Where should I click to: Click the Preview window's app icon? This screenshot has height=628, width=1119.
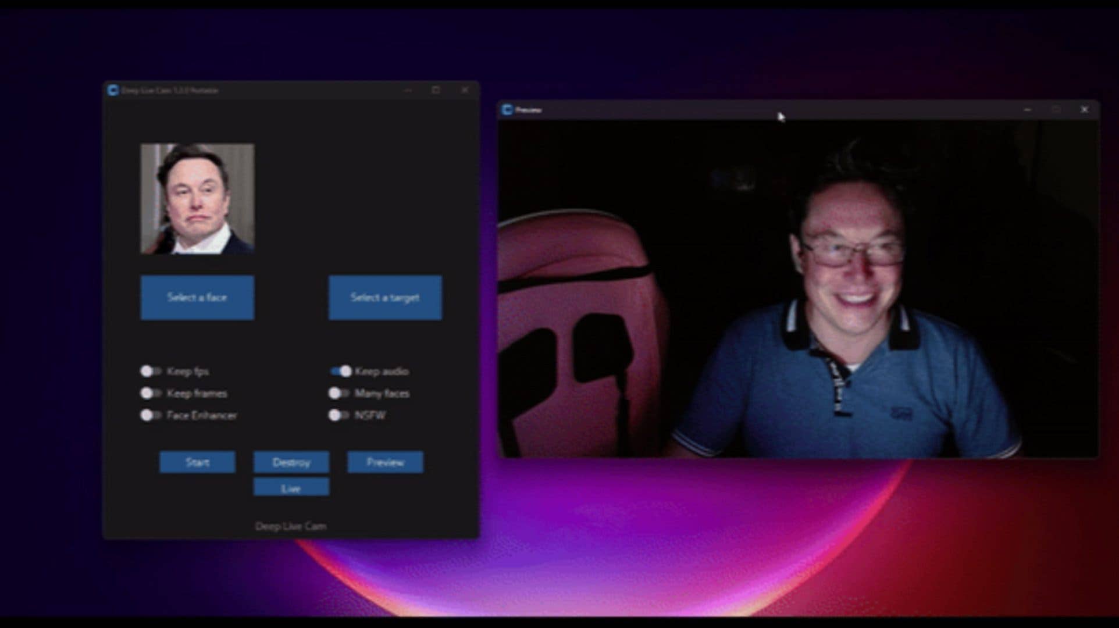click(x=508, y=109)
